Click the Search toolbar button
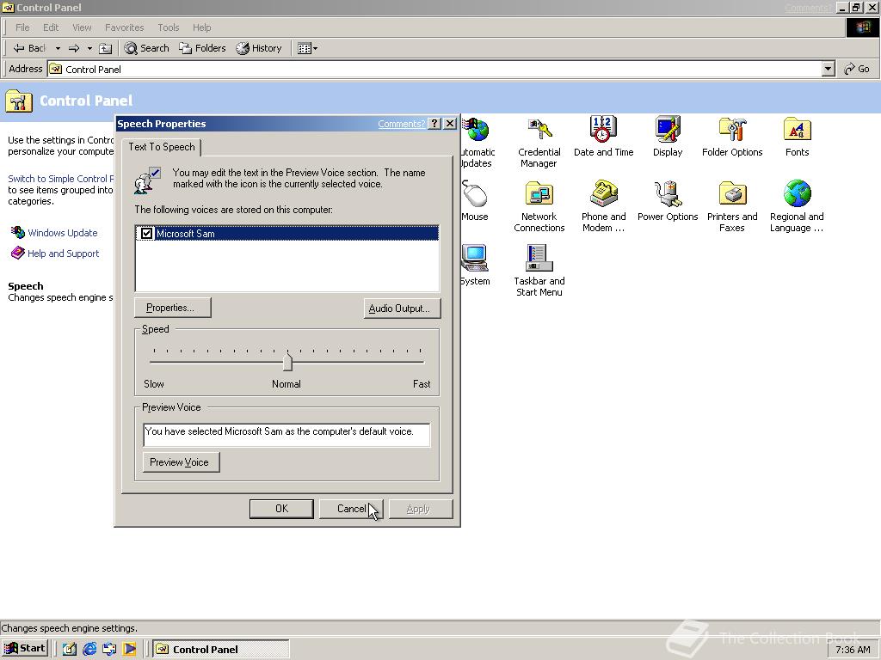881x660 pixels. pyautogui.click(x=146, y=48)
